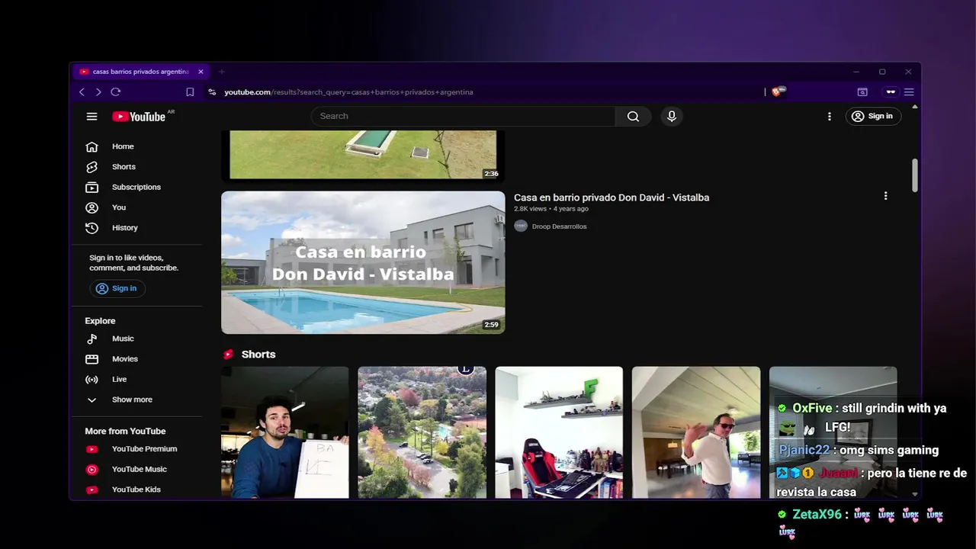Go to Home in sidebar
Screen dimensions: 976x549
click(123, 146)
